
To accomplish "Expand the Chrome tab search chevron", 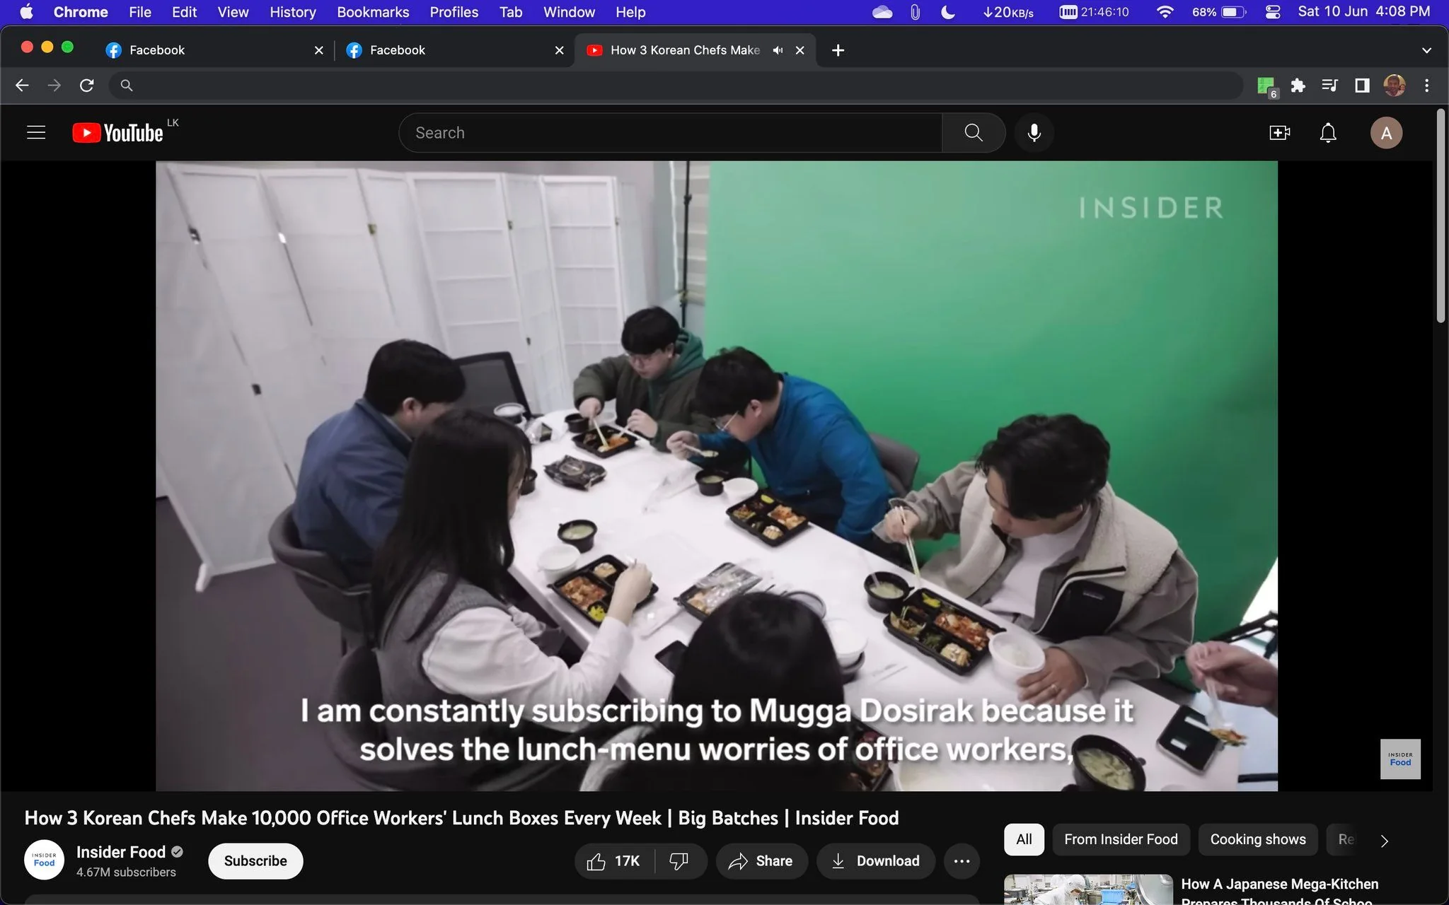I will pos(1426,50).
